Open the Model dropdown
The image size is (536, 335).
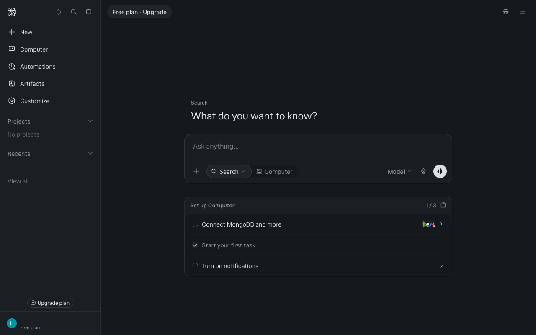(x=399, y=171)
